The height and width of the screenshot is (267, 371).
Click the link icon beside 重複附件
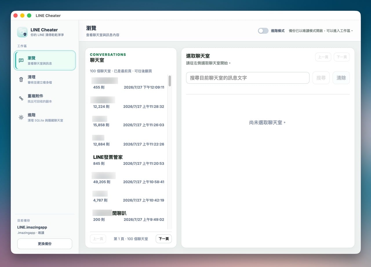pyautogui.click(x=21, y=98)
